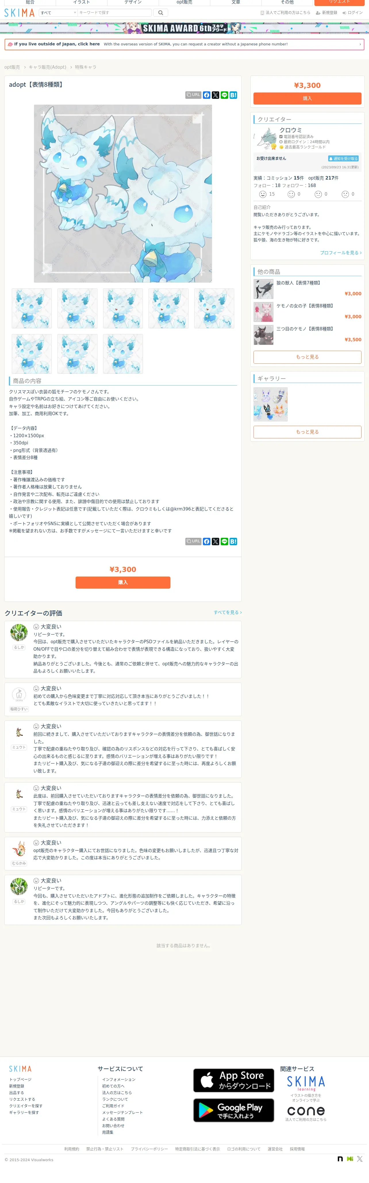Share on Facebook using top icon

tap(207, 95)
